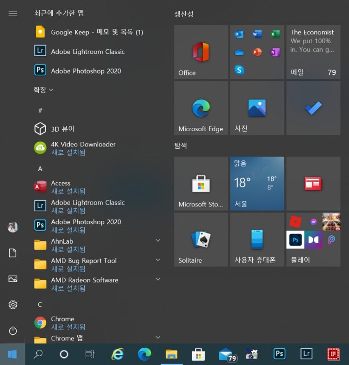Open the user account avatar
Viewport: 349px width, 365px height.
[13, 227]
